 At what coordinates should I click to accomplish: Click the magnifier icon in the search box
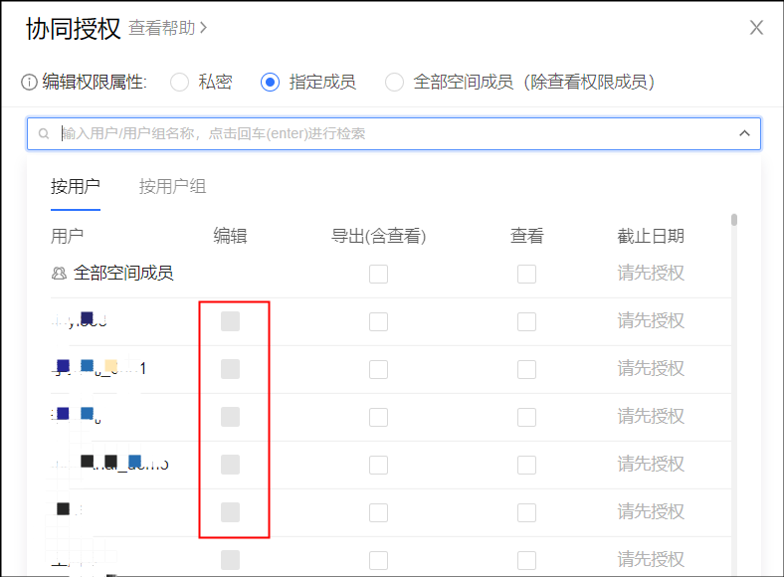(x=44, y=133)
